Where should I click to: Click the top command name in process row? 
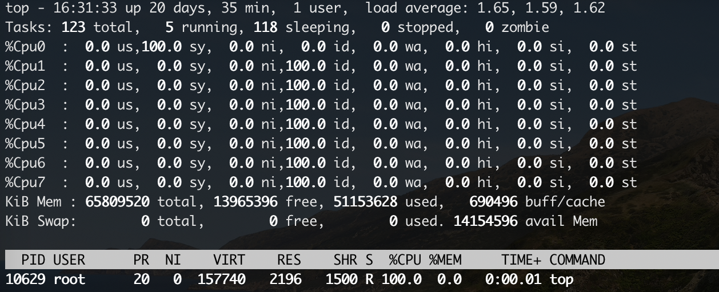click(x=562, y=279)
